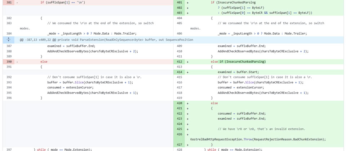Select old line number 390
The image size is (346, 151).
[x=9, y=61]
